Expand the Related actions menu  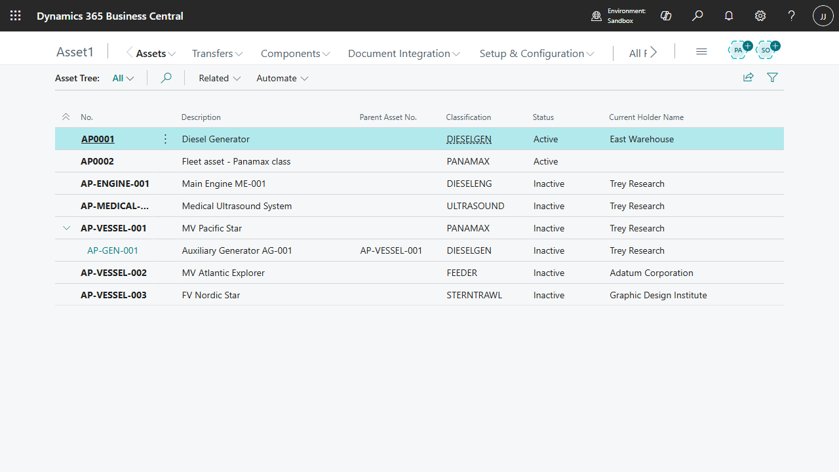(x=220, y=78)
